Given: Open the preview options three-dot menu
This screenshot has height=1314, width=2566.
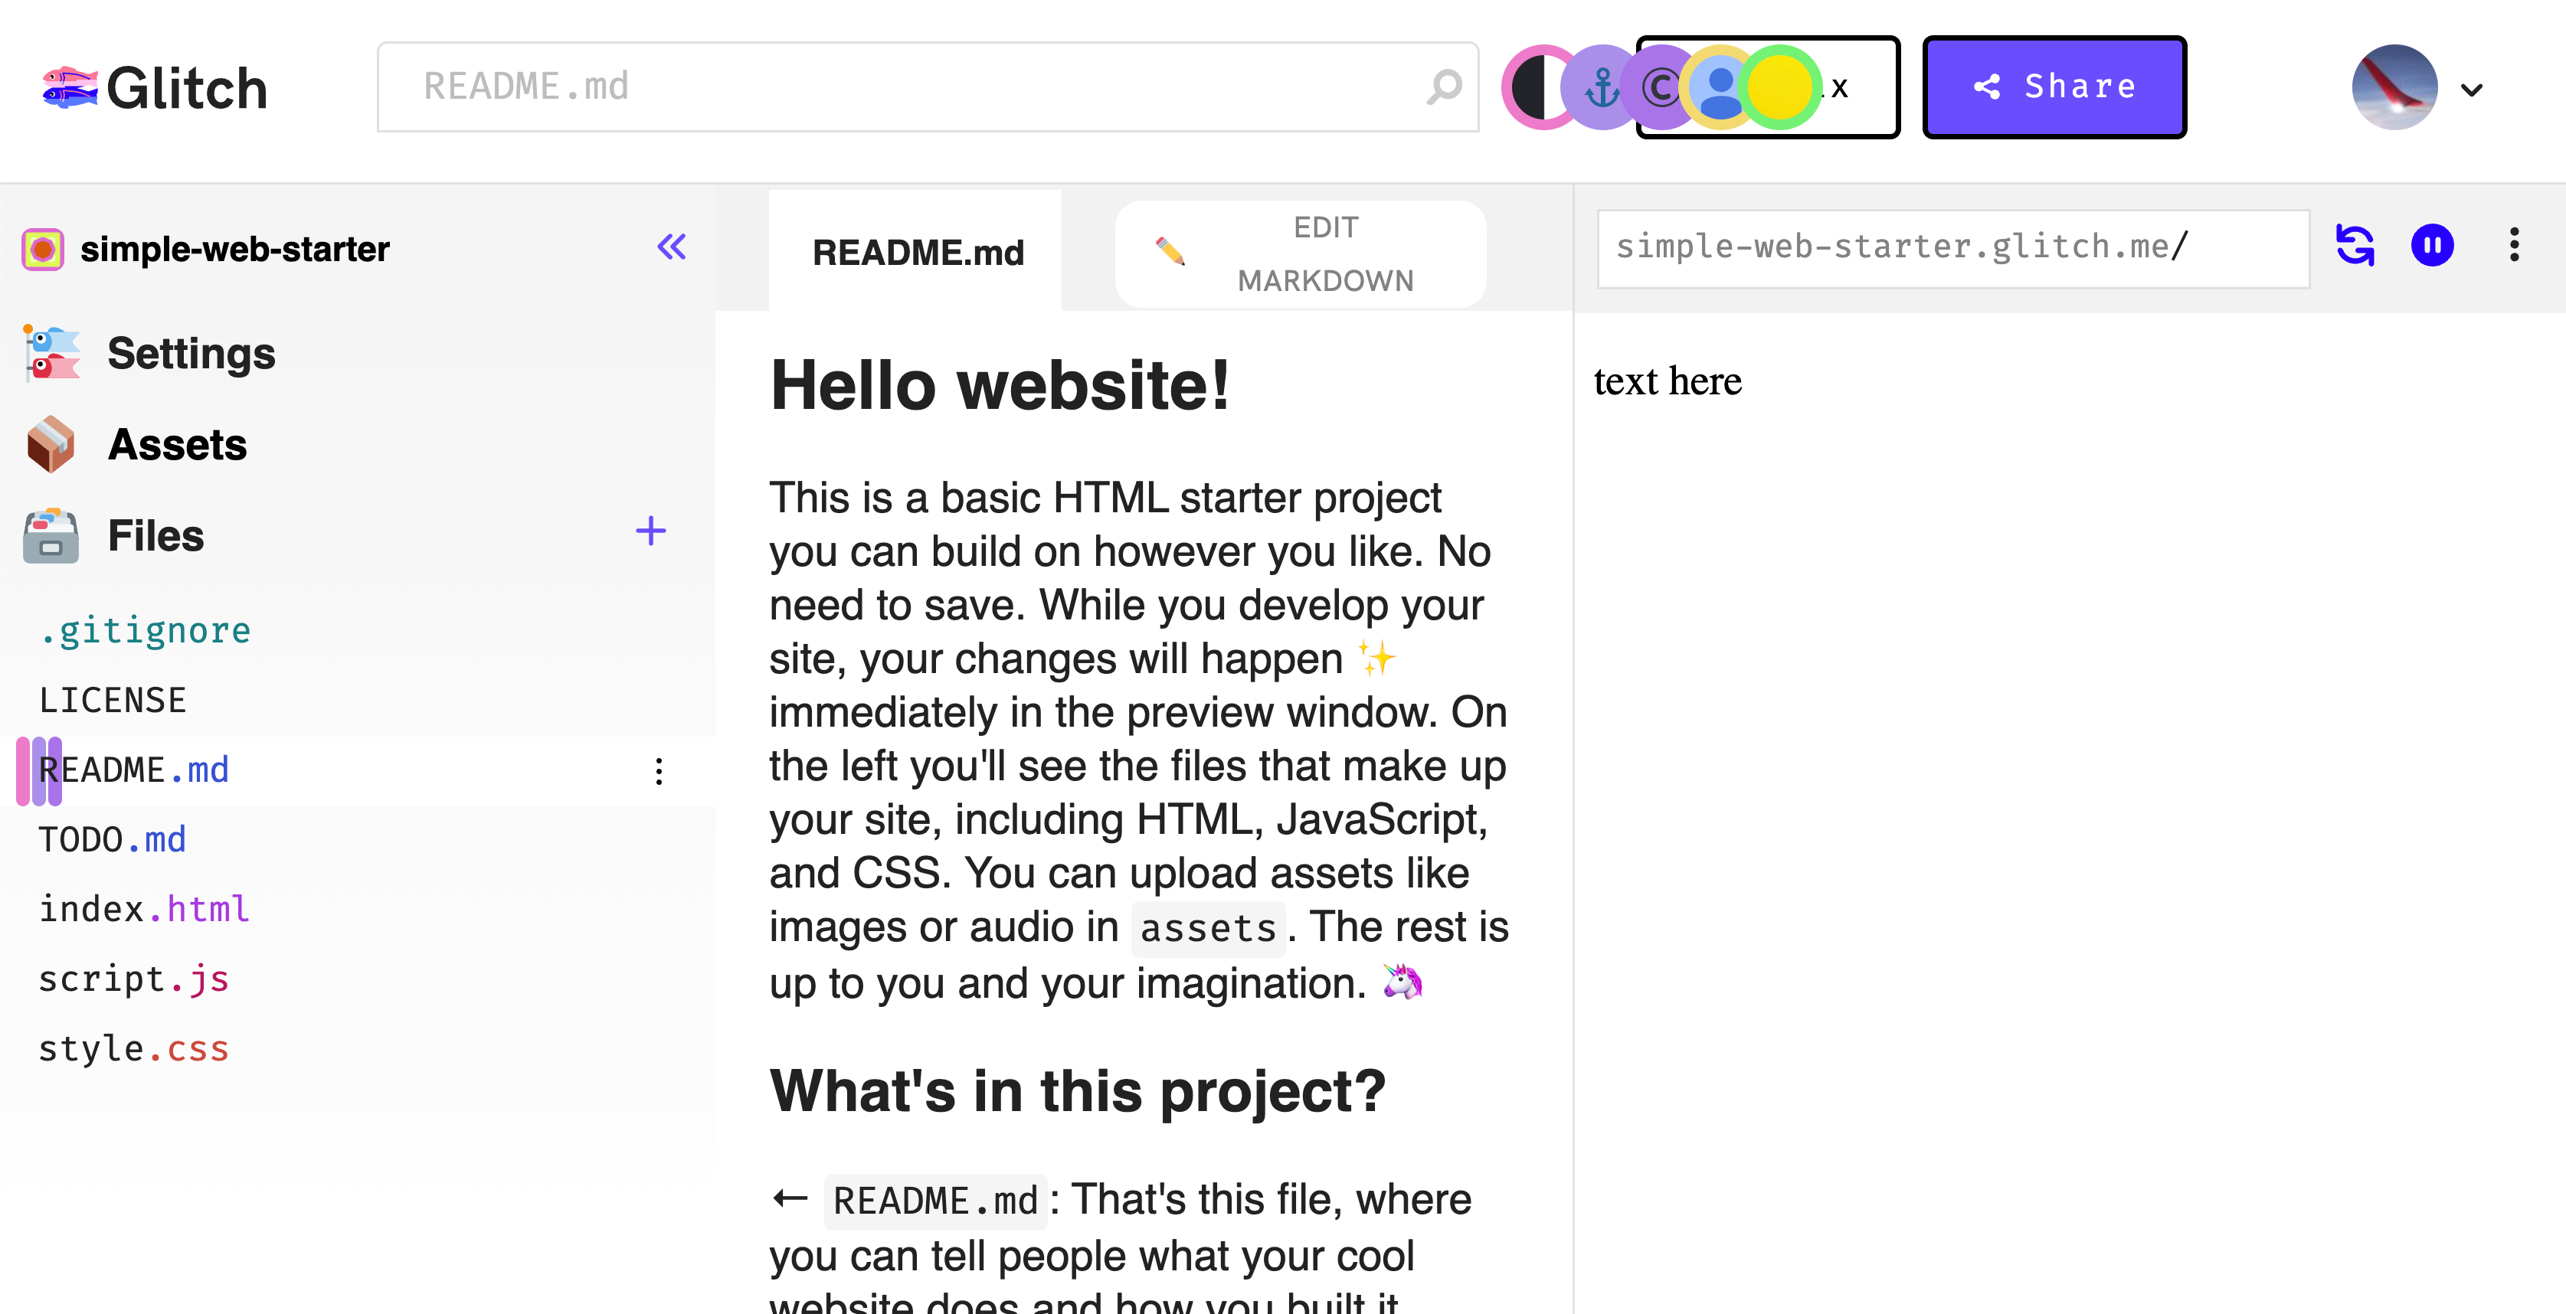Looking at the screenshot, I should (2513, 245).
